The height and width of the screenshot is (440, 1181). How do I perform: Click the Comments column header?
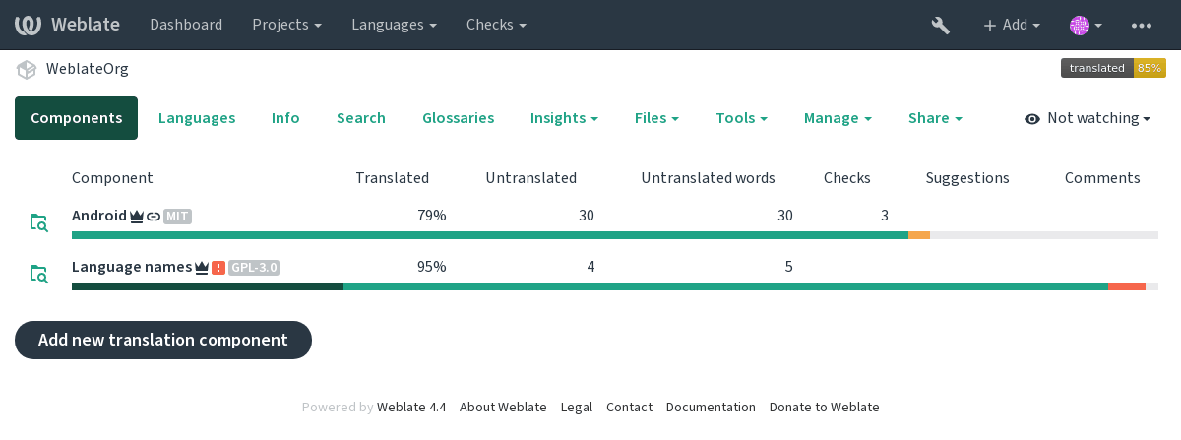coord(1102,178)
